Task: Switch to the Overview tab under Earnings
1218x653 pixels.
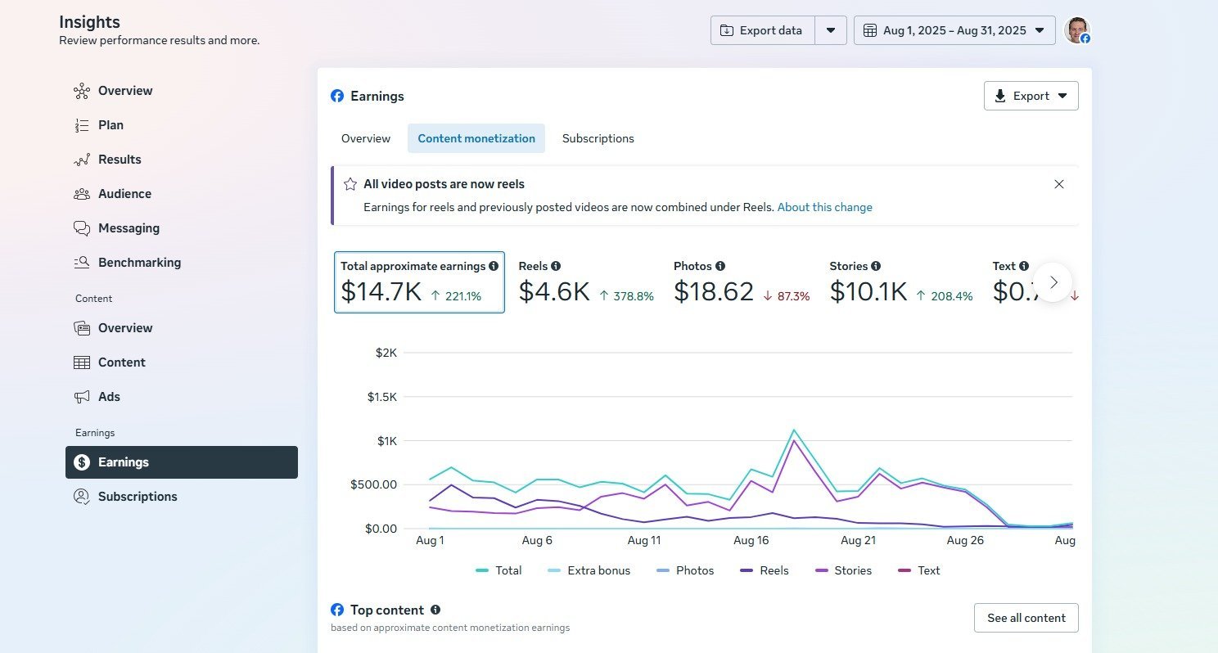Action: pyautogui.click(x=366, y=138)
